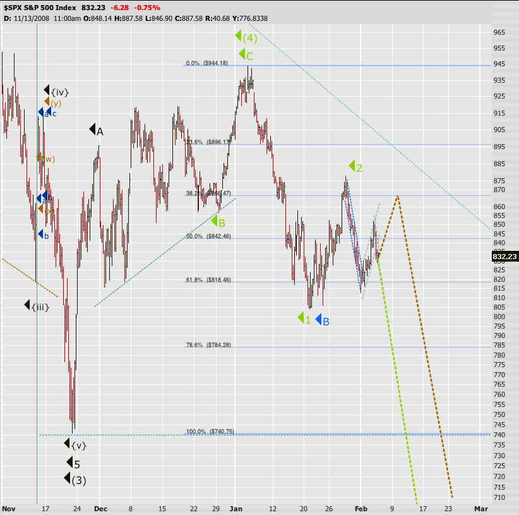Select the green 1 wave marker
The height and width of the screenshot is (515, 519).
coord(304,318)
